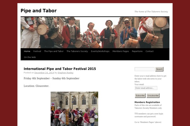Image resolution: width=190 pixels, height=126 pixels.
Task: Click the Pipe and Tabor site title
Action: pos(39,11)
